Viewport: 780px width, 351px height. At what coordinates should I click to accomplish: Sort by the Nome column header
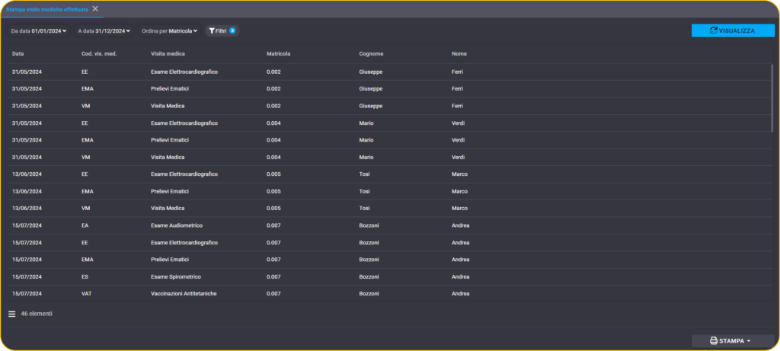[x=459, y=54]
